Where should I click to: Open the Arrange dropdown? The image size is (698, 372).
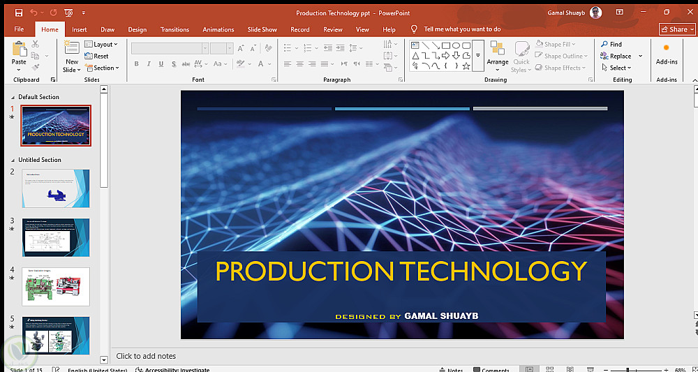[497, 56]
